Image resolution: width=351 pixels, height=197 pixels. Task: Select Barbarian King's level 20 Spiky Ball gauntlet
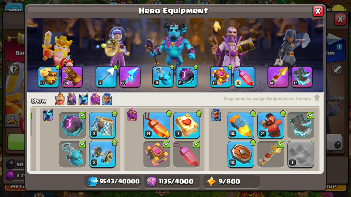click(x=72, y=77)
